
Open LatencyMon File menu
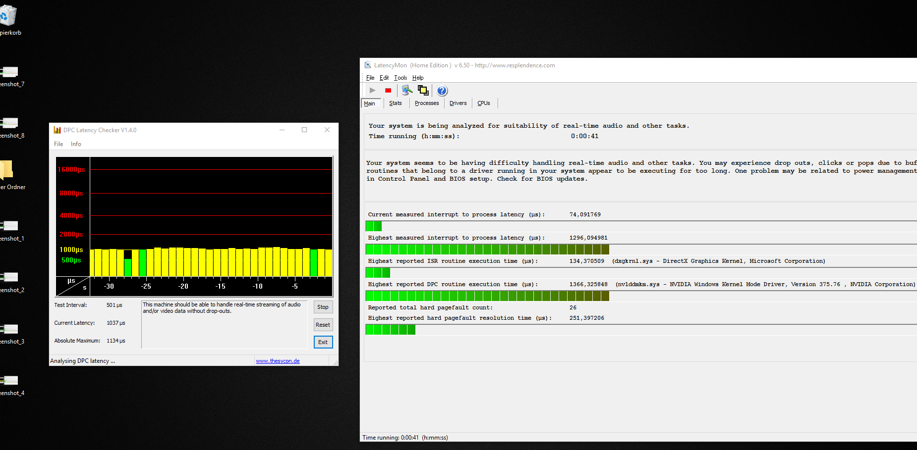(370, 78)
